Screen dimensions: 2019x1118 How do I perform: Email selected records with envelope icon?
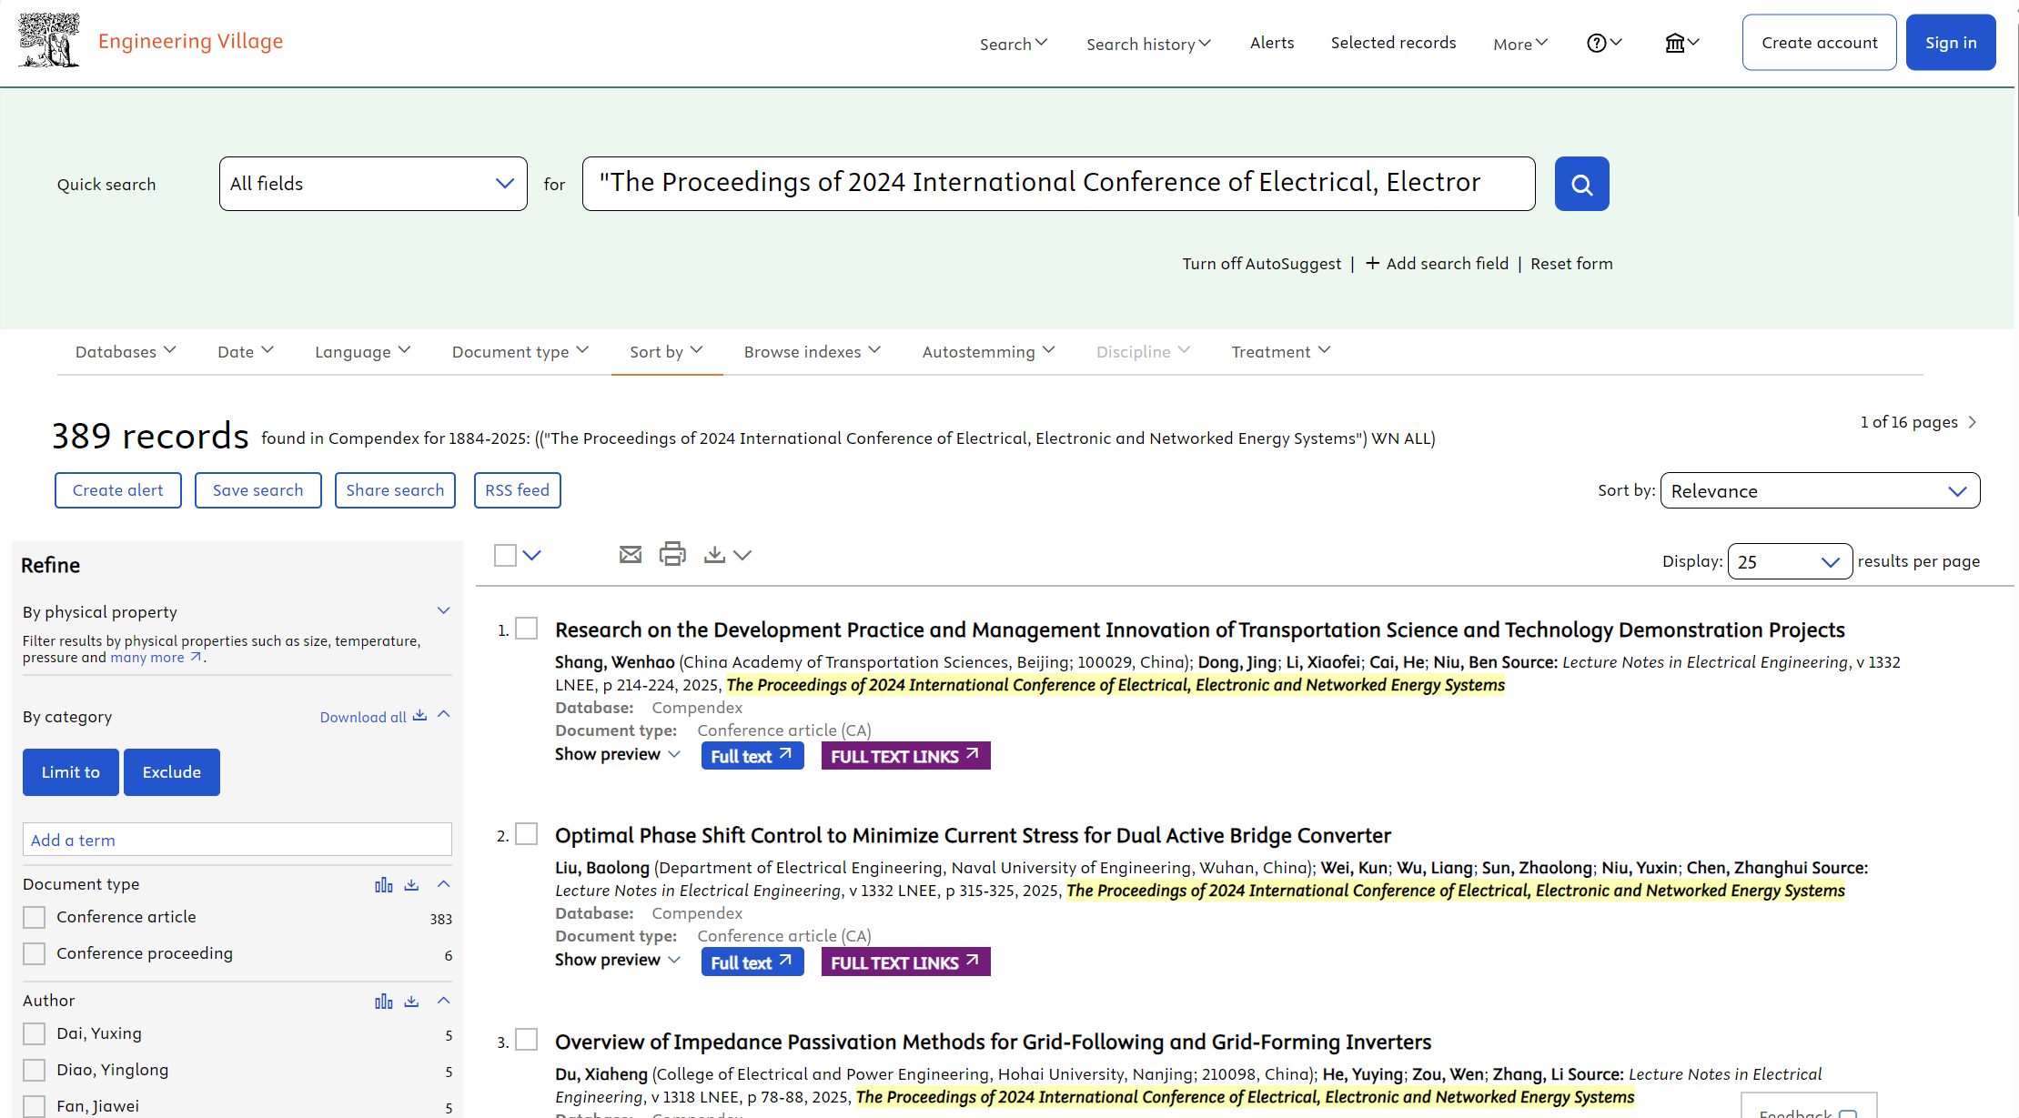(630, 554)
